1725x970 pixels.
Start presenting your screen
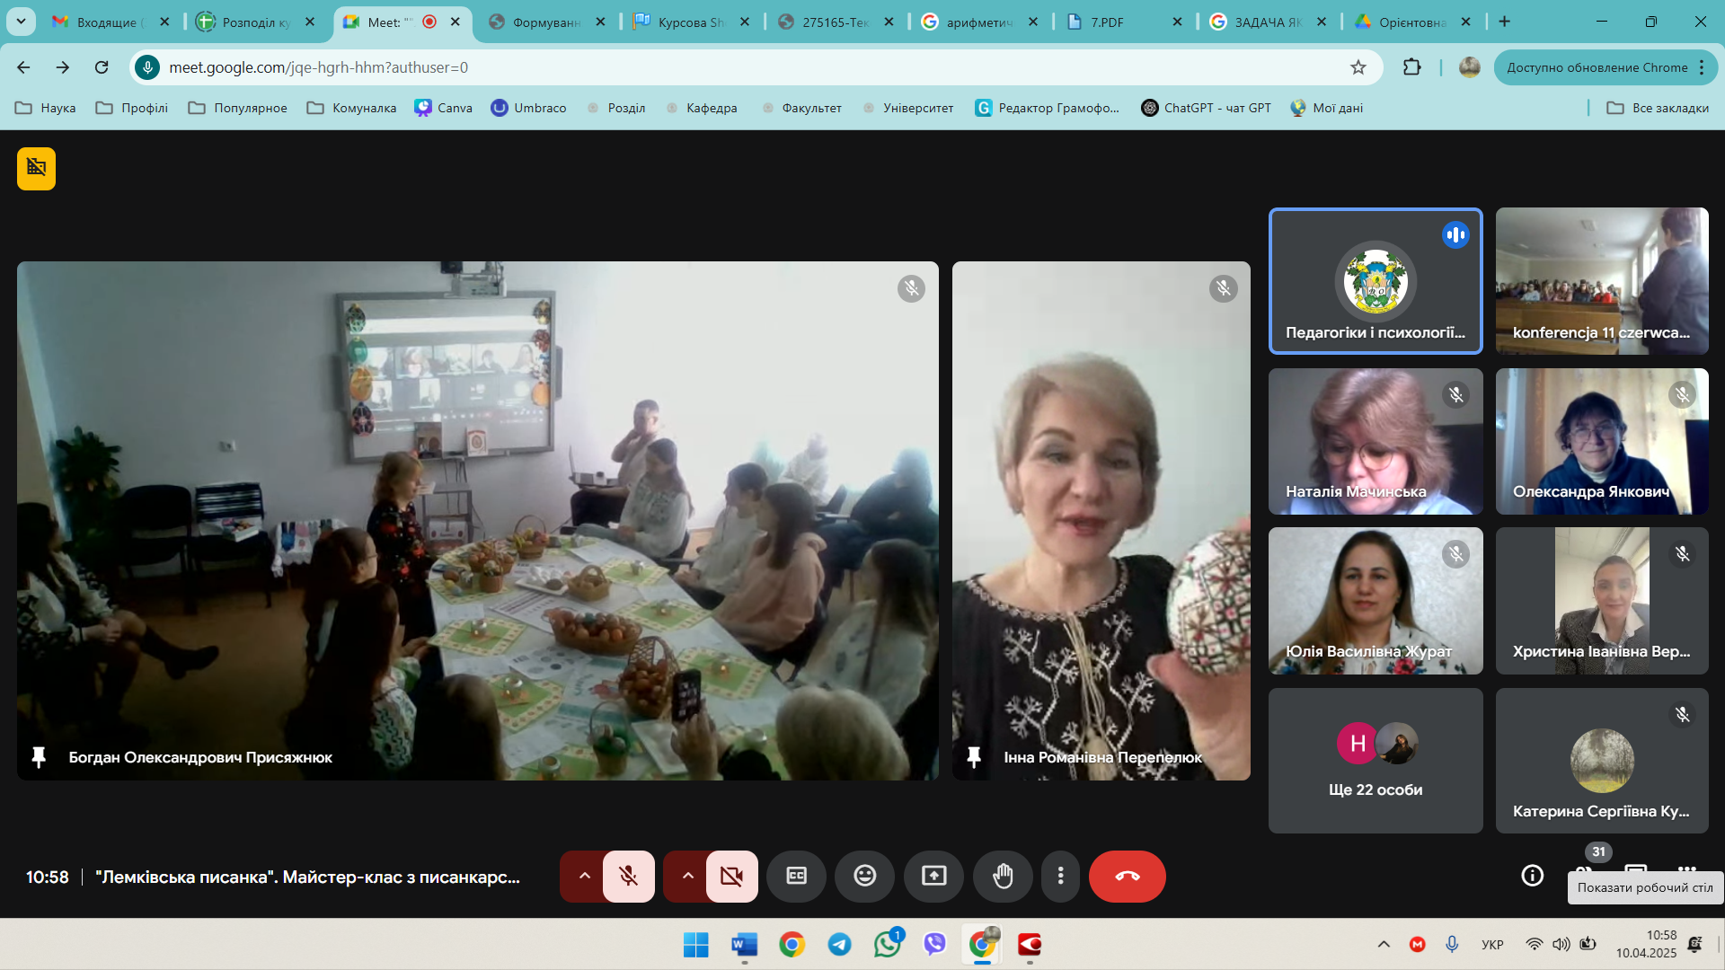pos(934,876)
